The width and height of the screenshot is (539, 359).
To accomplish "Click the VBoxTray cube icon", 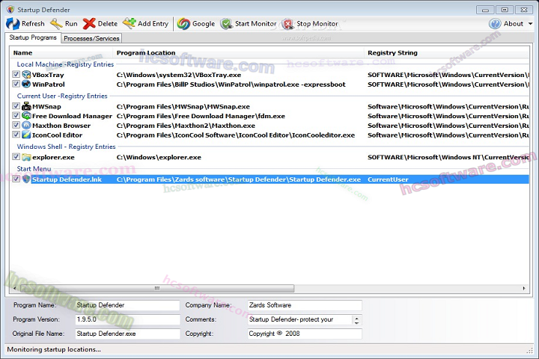I will 26,75.
